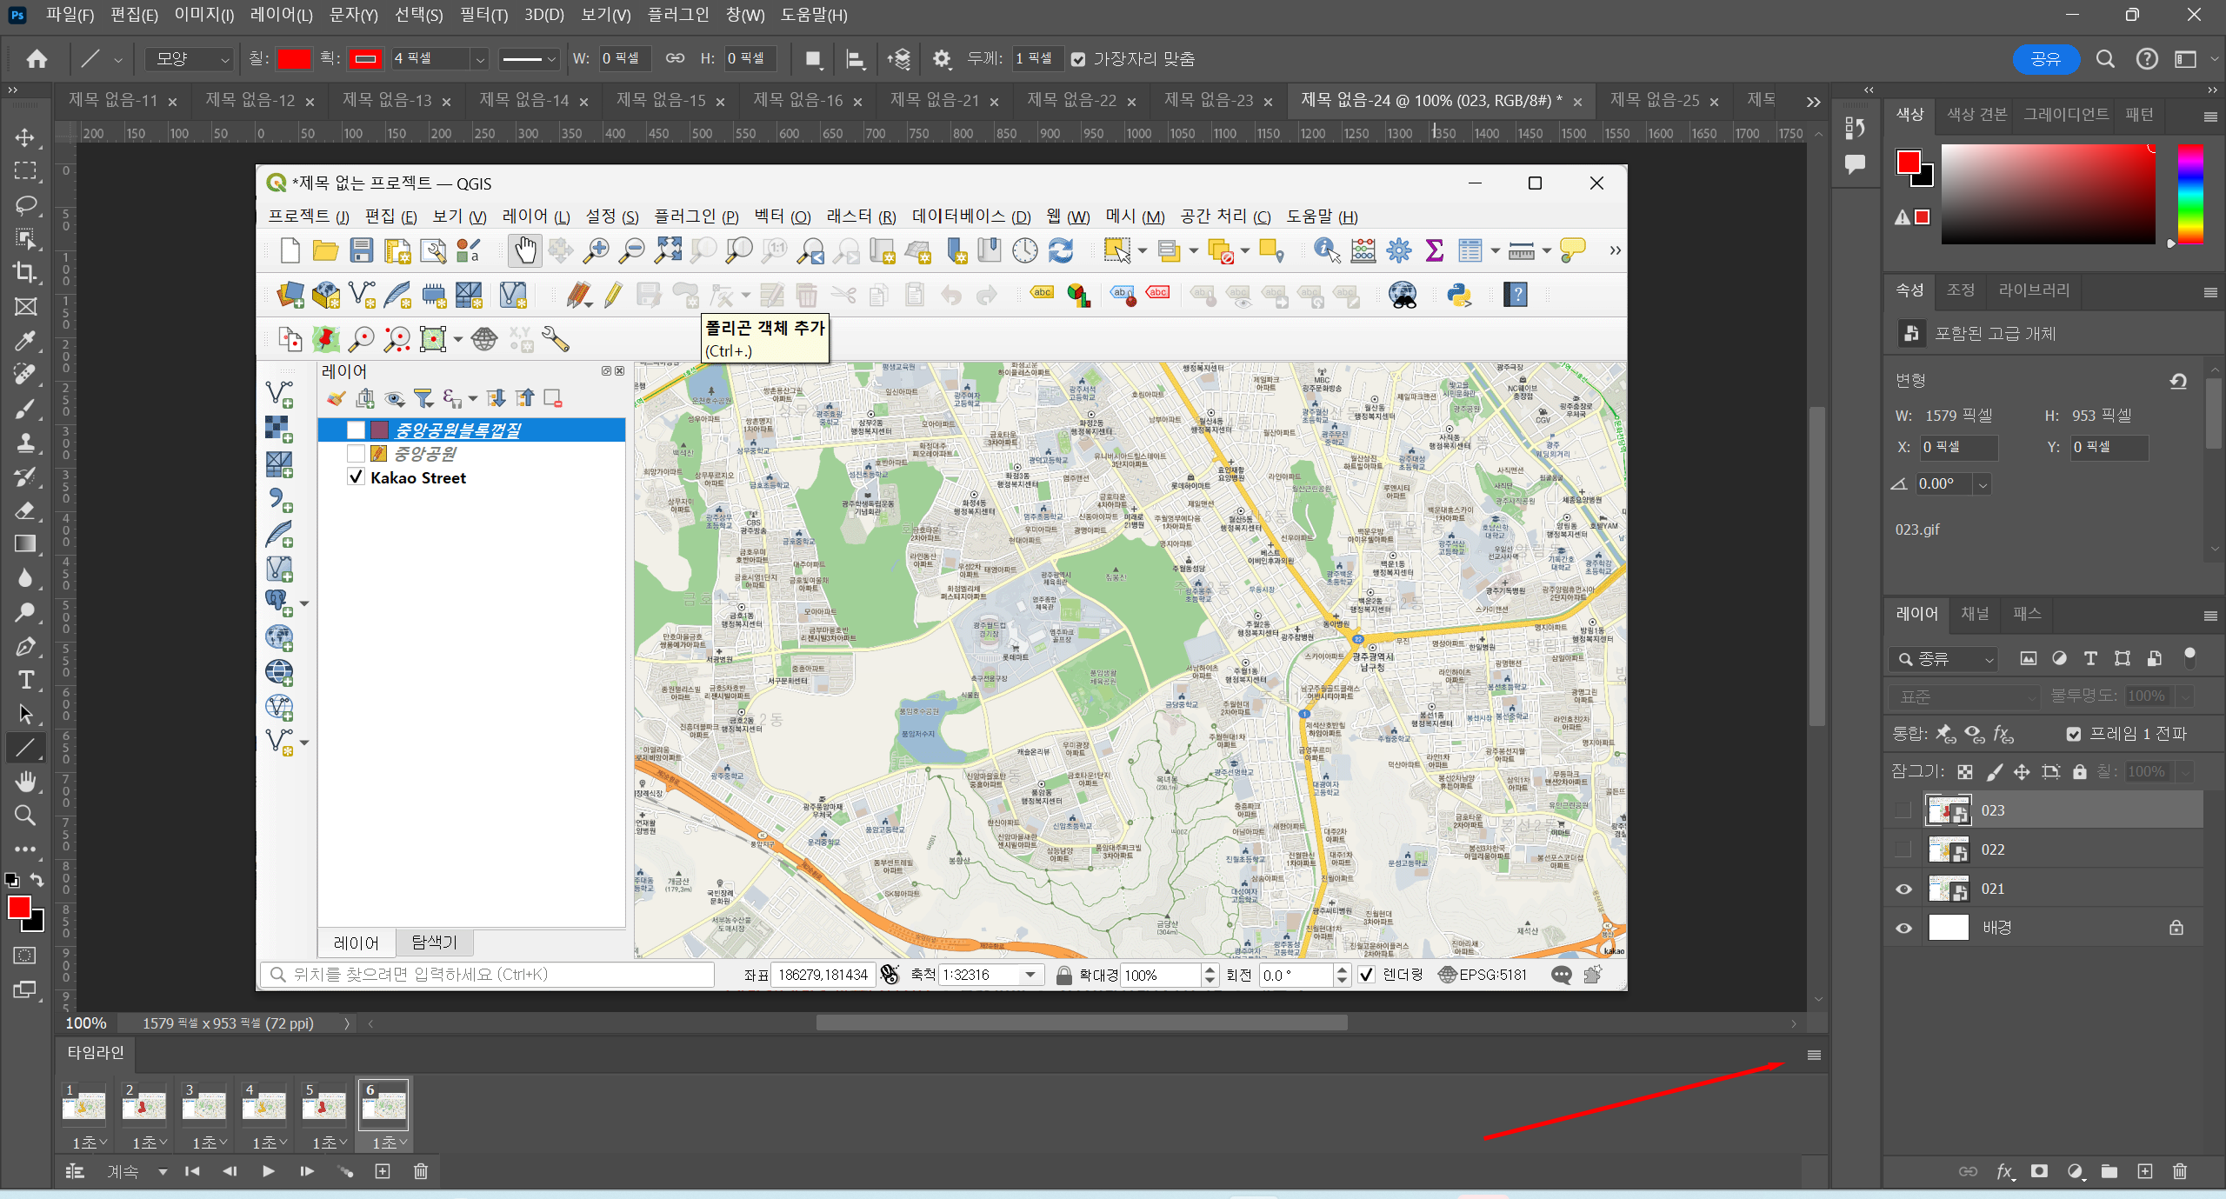Viewport: 2226px width, 1199px height.
Task: Select the Move tool
Action: point(25,137)
